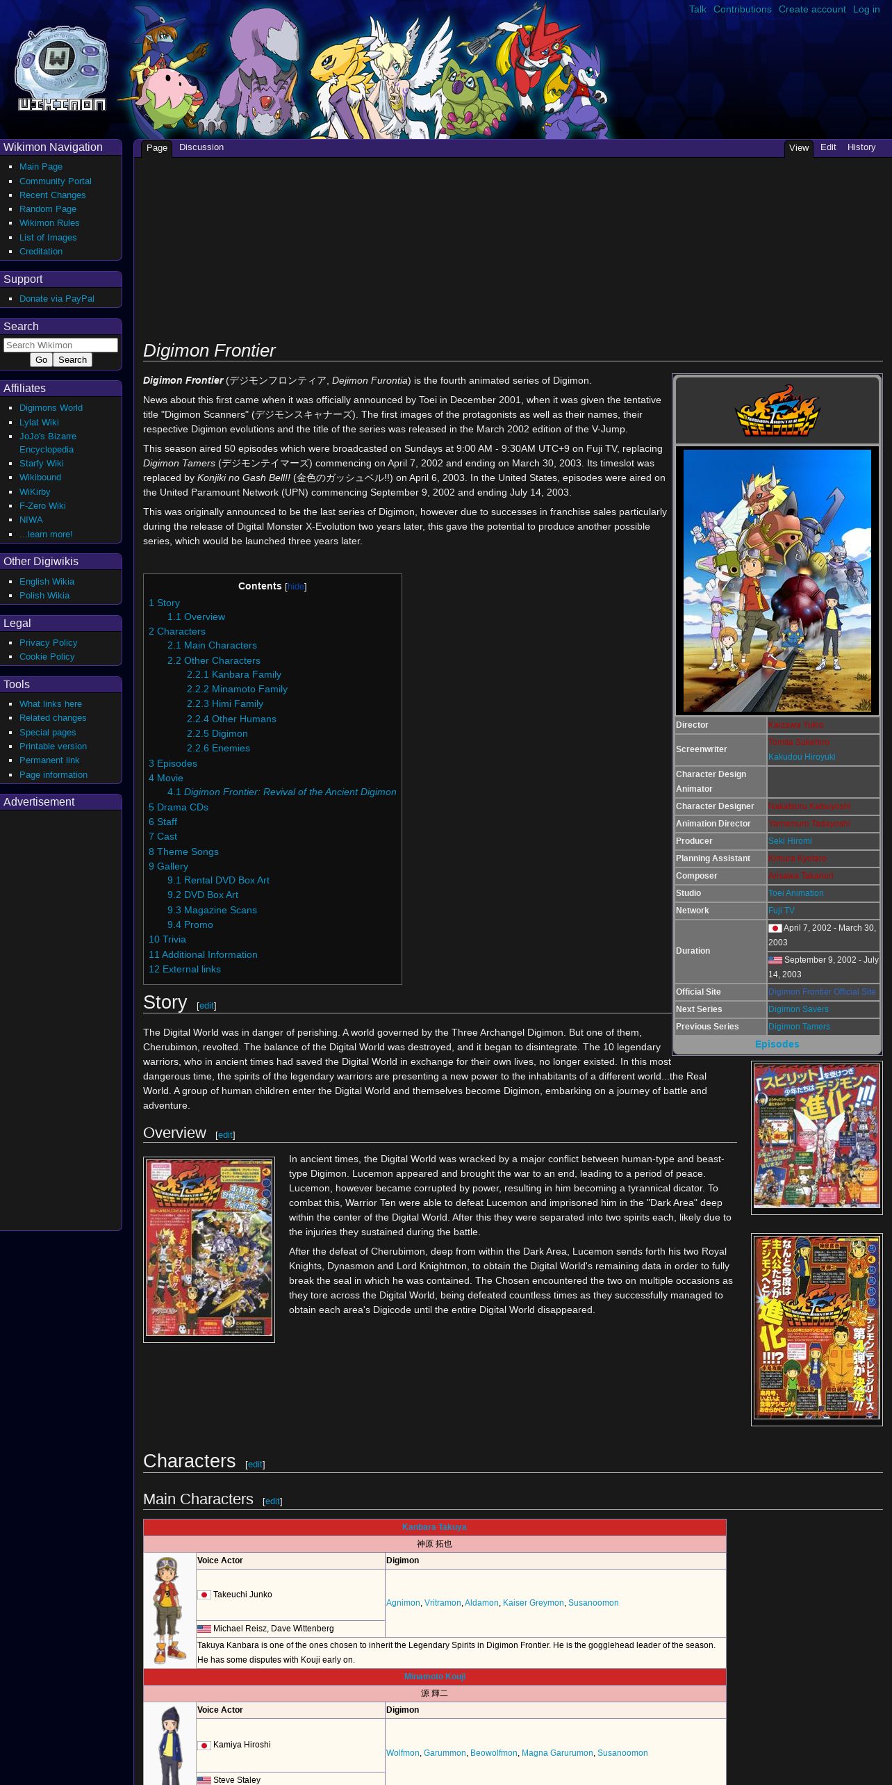Open the Contributions link
The image size is (892, 1785).
click(x=742, y=9)
